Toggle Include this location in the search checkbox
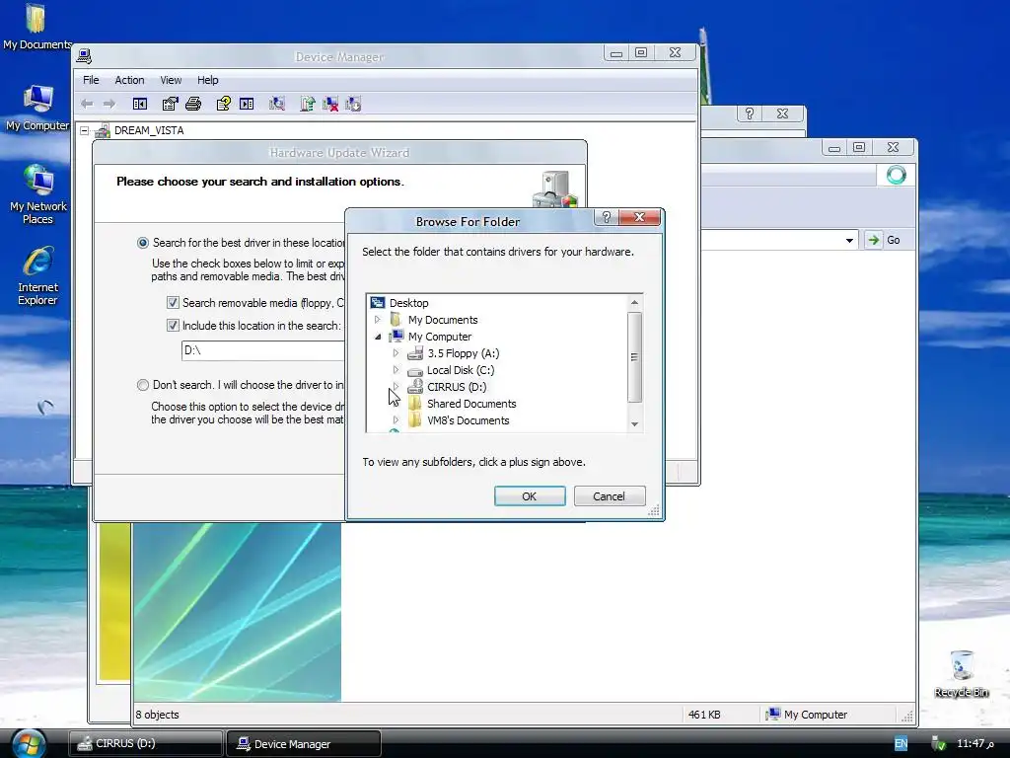Viewport: 1010px width, 758px height. [173, 326]
